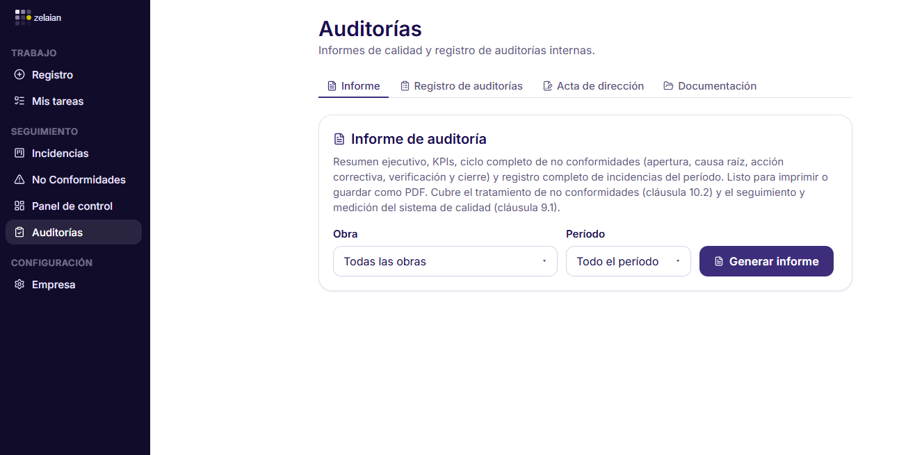Click subtitle 'Informes de calidad y registro de auditorías internas.'

tap(457, 51)
